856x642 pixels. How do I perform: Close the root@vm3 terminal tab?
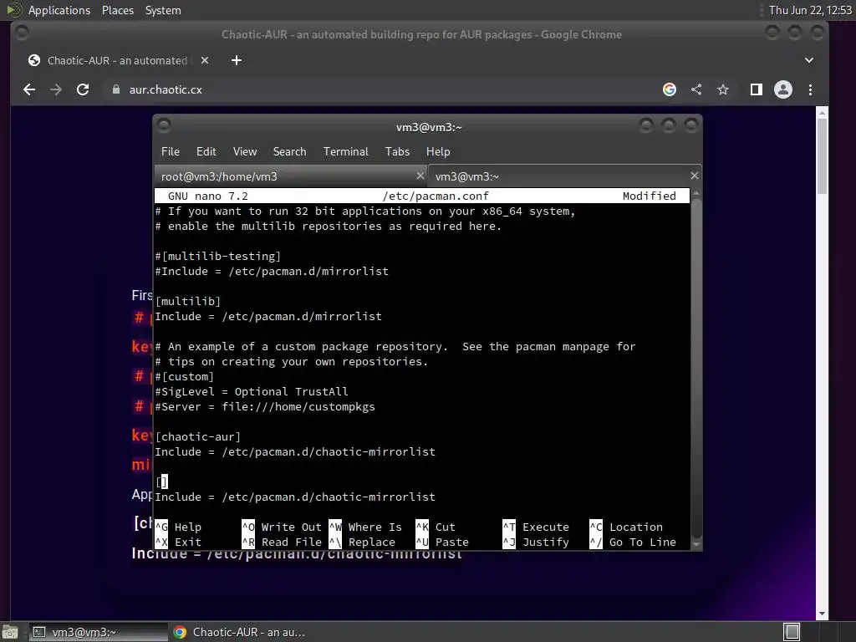tap(420, 176)
